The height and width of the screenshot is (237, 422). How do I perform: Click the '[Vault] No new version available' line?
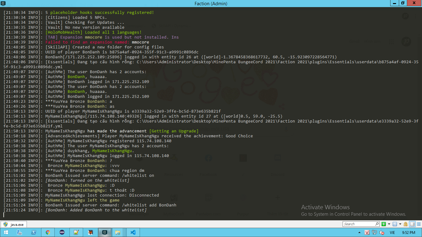(64, 27)
